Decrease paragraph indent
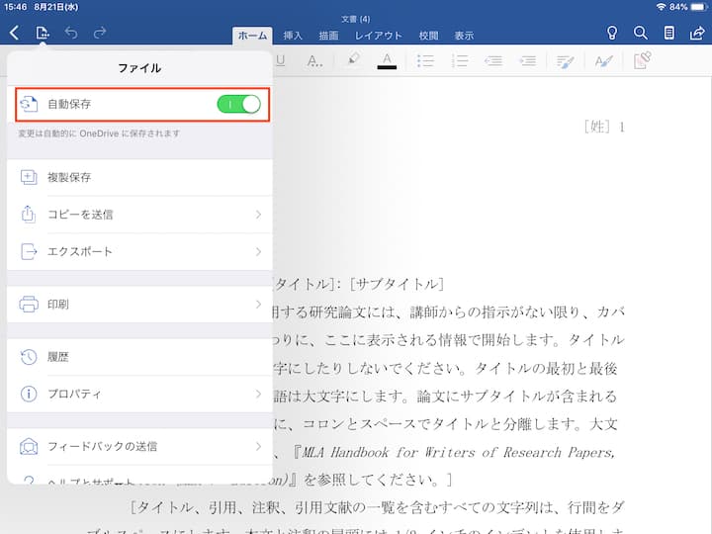This screenshot has height=534, width=712. pos(493,61)
